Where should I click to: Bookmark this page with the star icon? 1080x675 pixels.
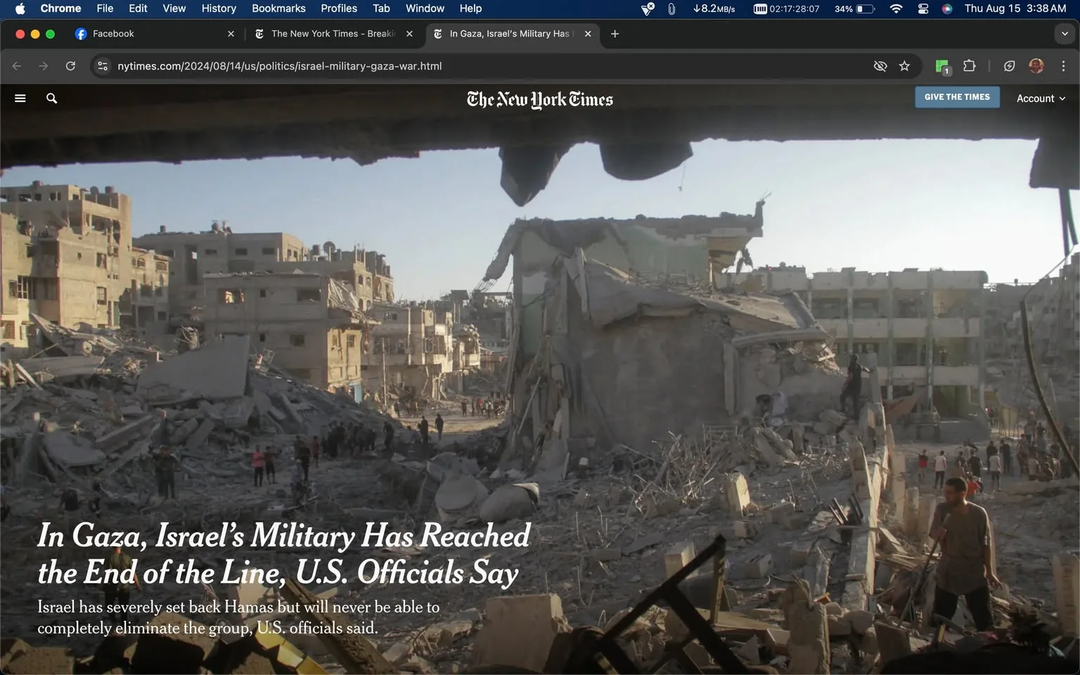tap(904, 66)
